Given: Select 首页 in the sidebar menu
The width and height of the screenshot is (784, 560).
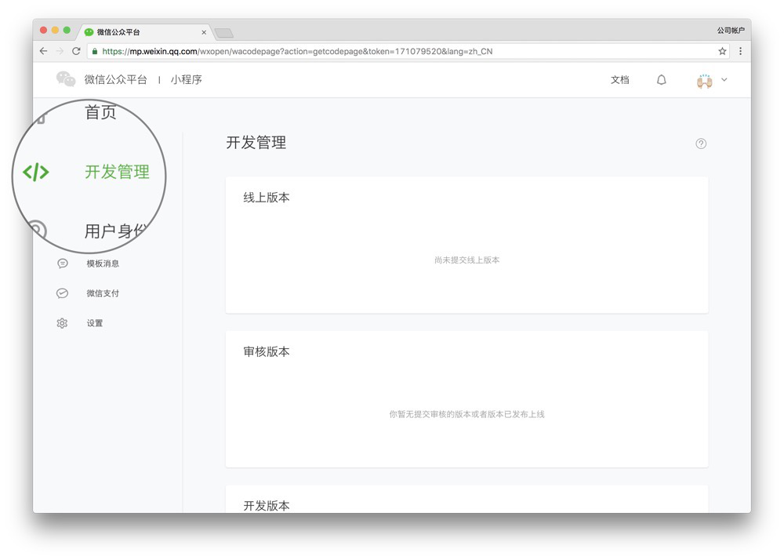Looking at the screenshot, I should point(99,112).
